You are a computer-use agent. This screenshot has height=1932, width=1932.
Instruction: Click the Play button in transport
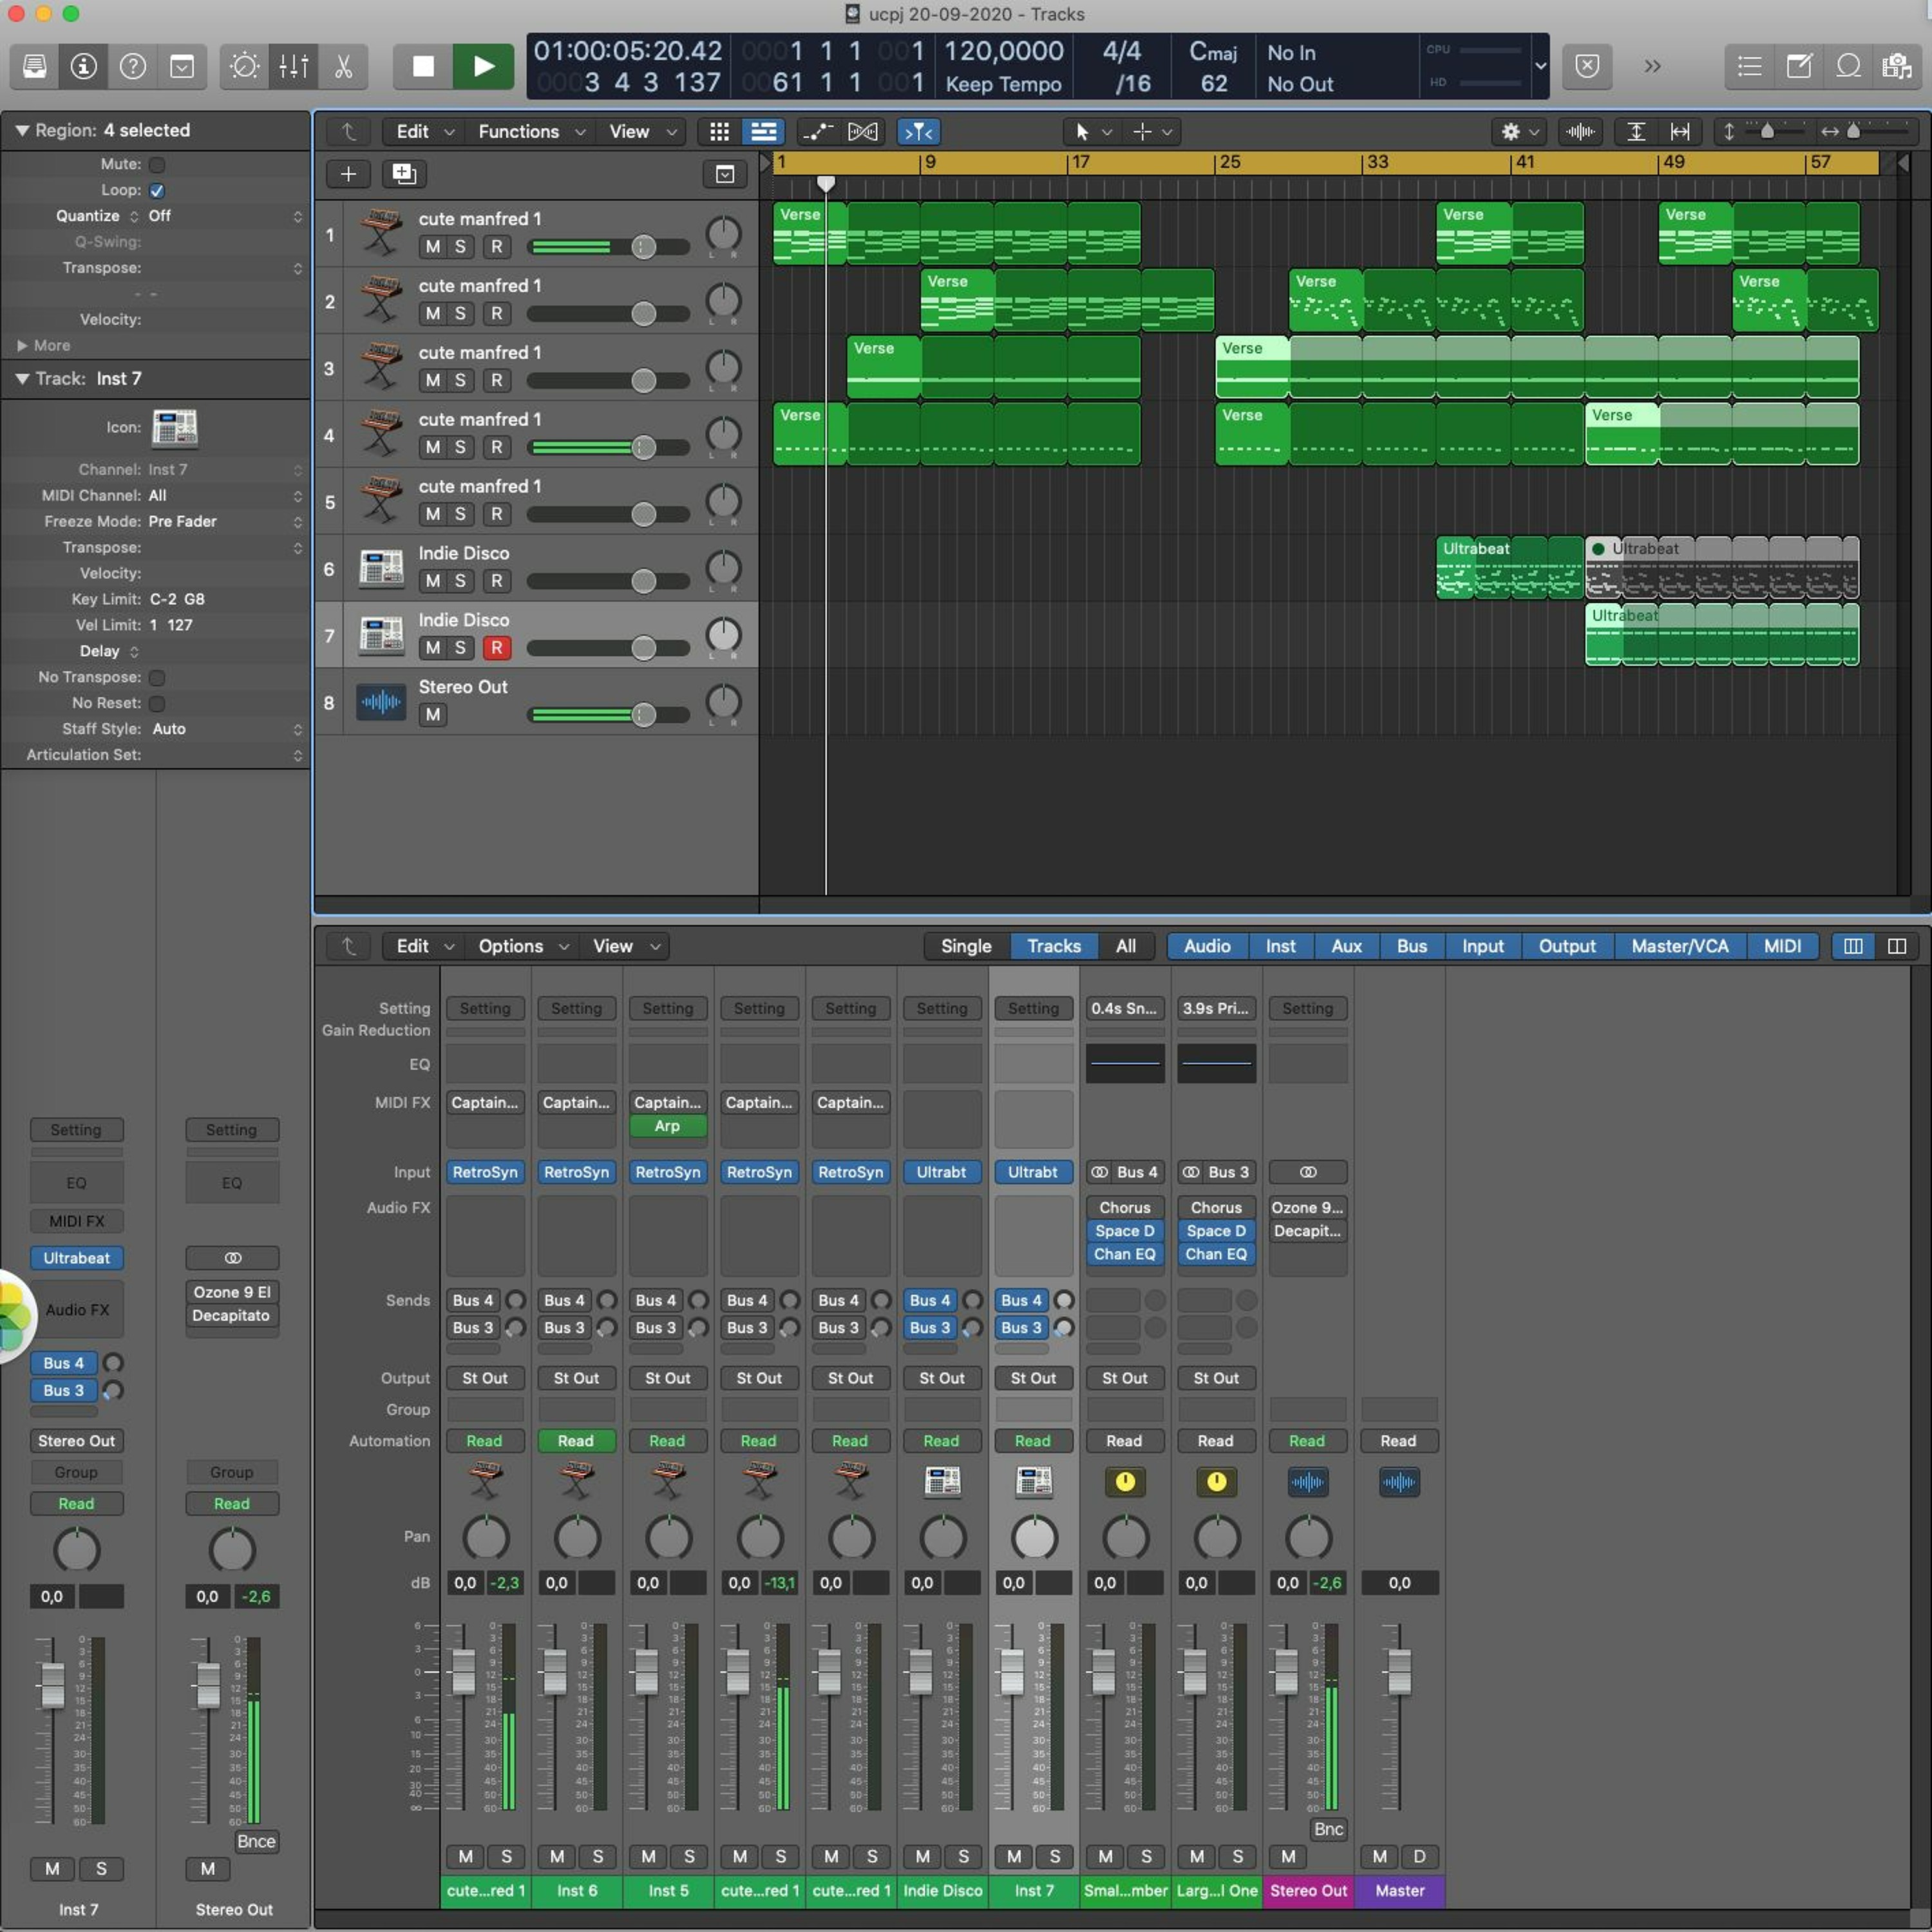click(483, 66)
